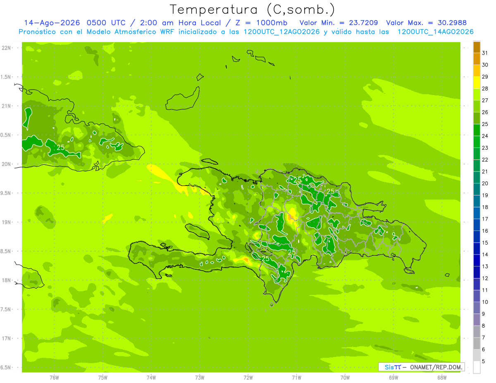Screen dimensions: 496x383
Task: Click the legend value "16"
Action: pyautogui.click(x=485, y=231)
